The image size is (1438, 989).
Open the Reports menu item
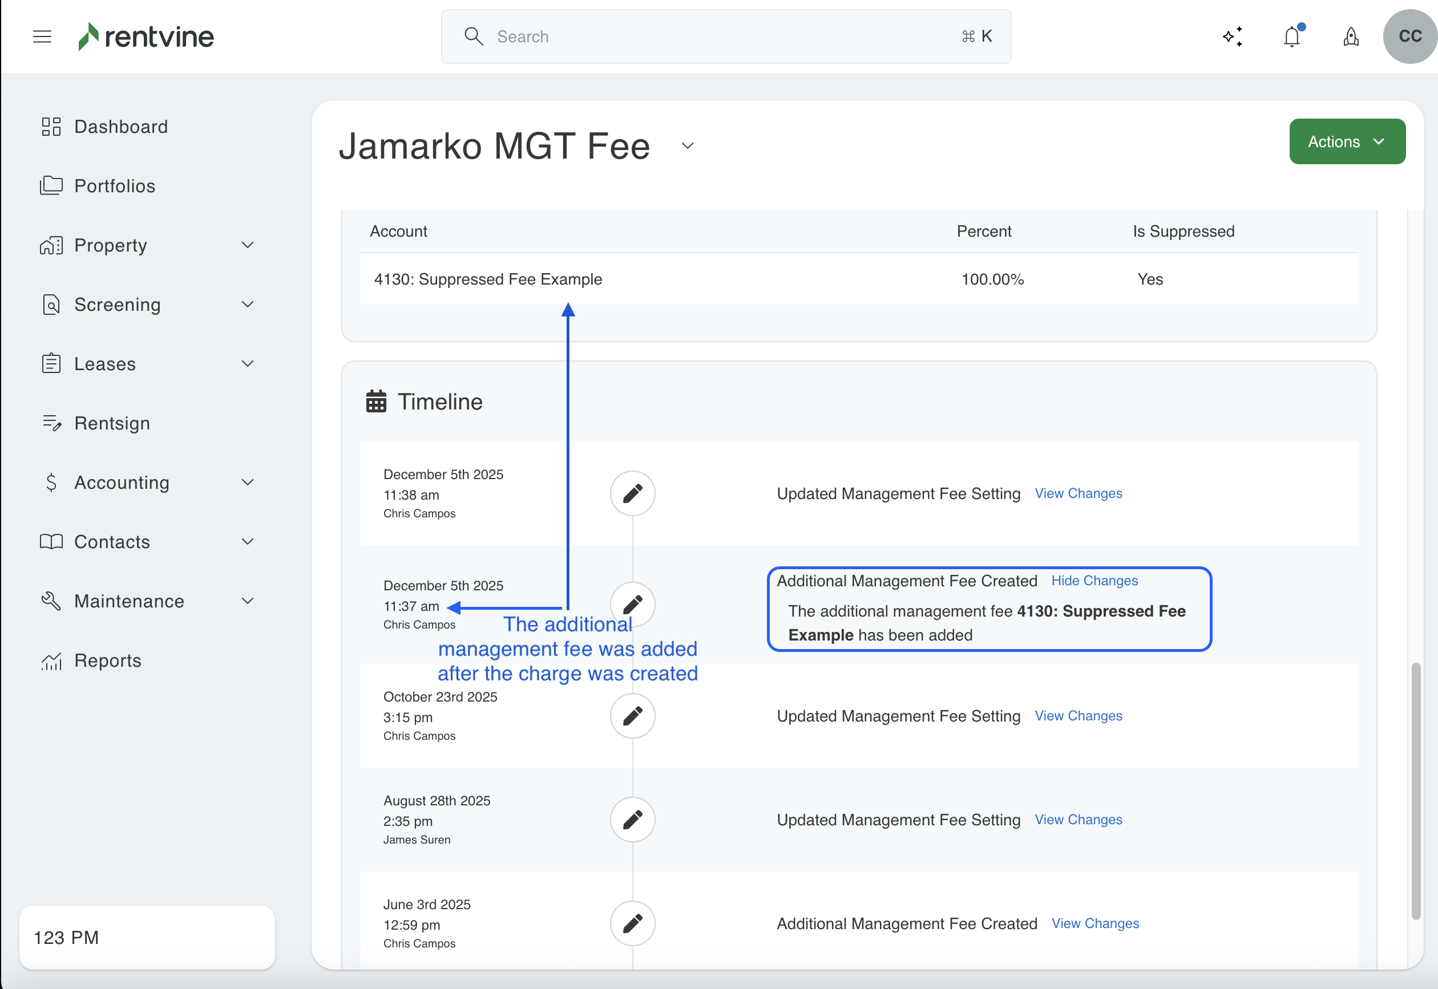coord(108,660)
